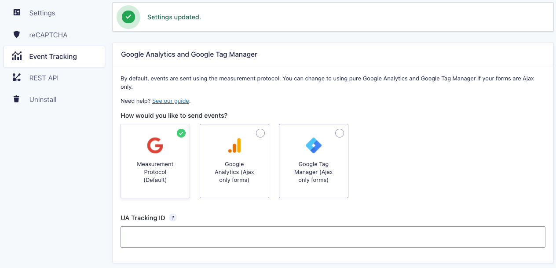Click the Google Analytics bar chart logo

tap(234, 145)
